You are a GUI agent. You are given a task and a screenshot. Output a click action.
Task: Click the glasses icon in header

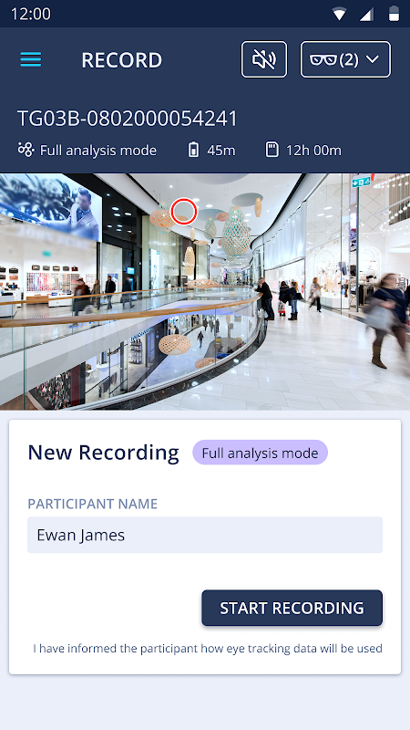coord(323,59)
